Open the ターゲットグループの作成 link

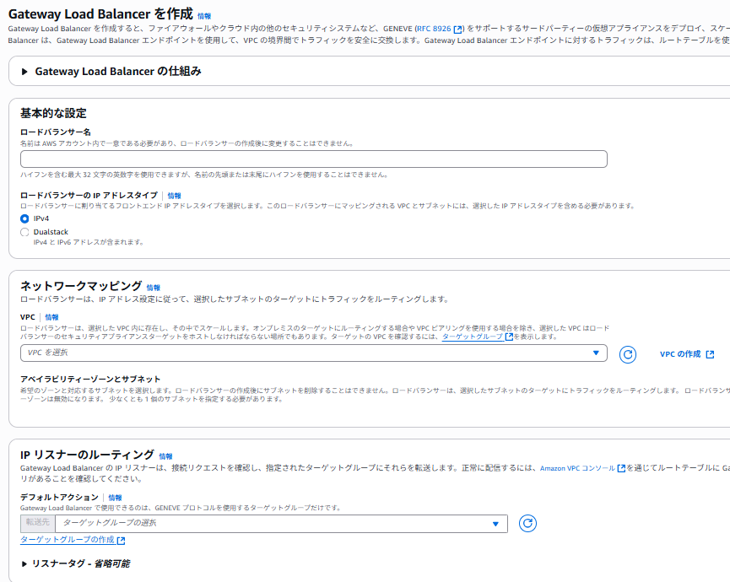(x=68, y=540)
